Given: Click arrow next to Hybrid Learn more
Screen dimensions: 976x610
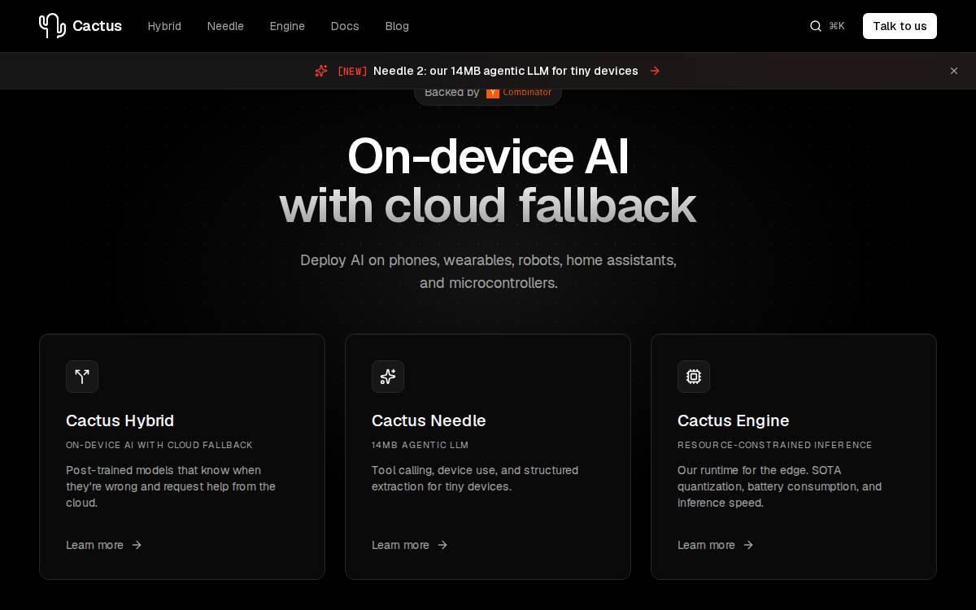Looking at the screenshot, I should pyautogui.click(x=137, y=545).
